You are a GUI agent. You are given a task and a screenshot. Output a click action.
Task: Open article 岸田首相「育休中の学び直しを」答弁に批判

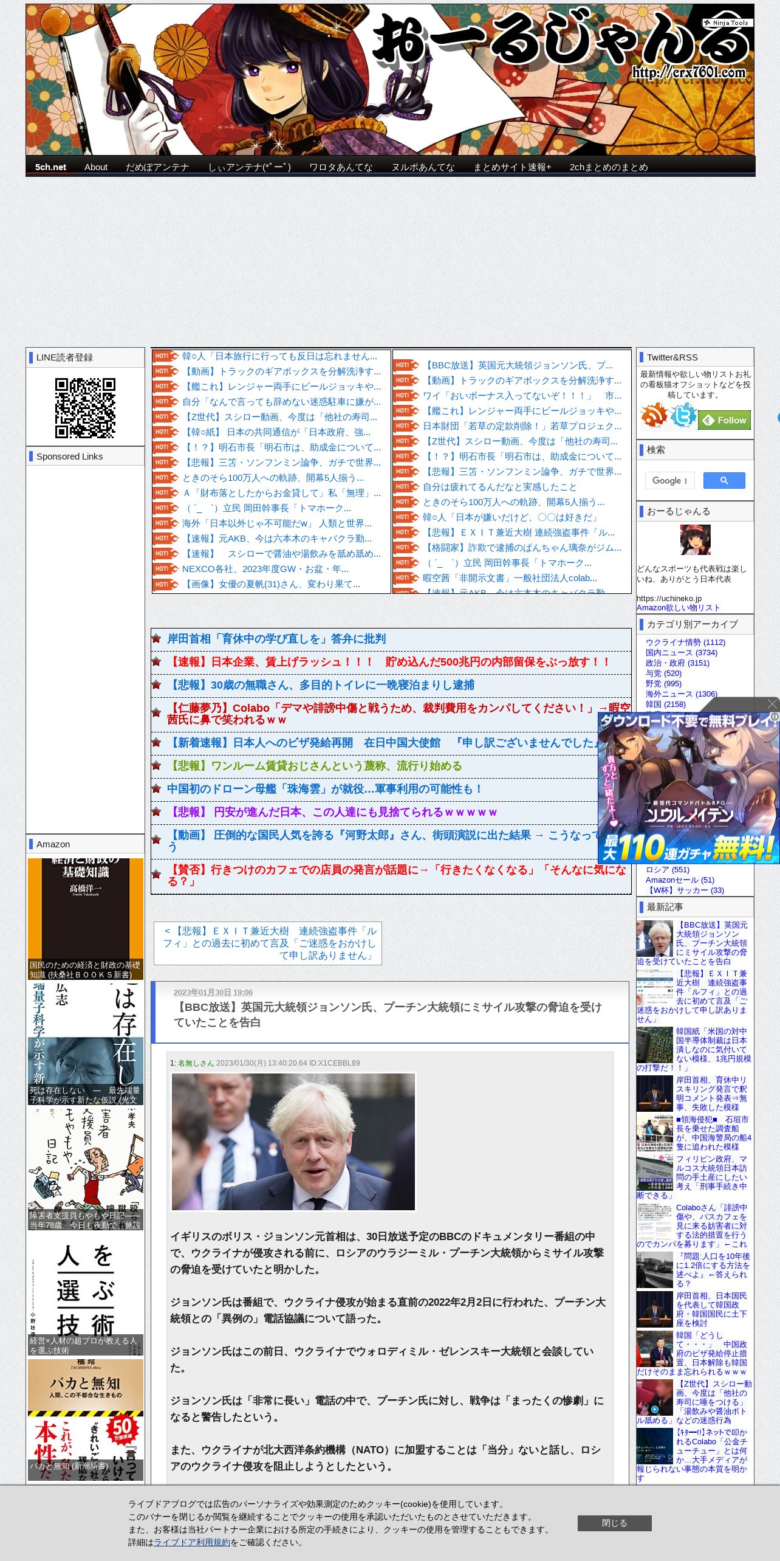click(276, 639)
